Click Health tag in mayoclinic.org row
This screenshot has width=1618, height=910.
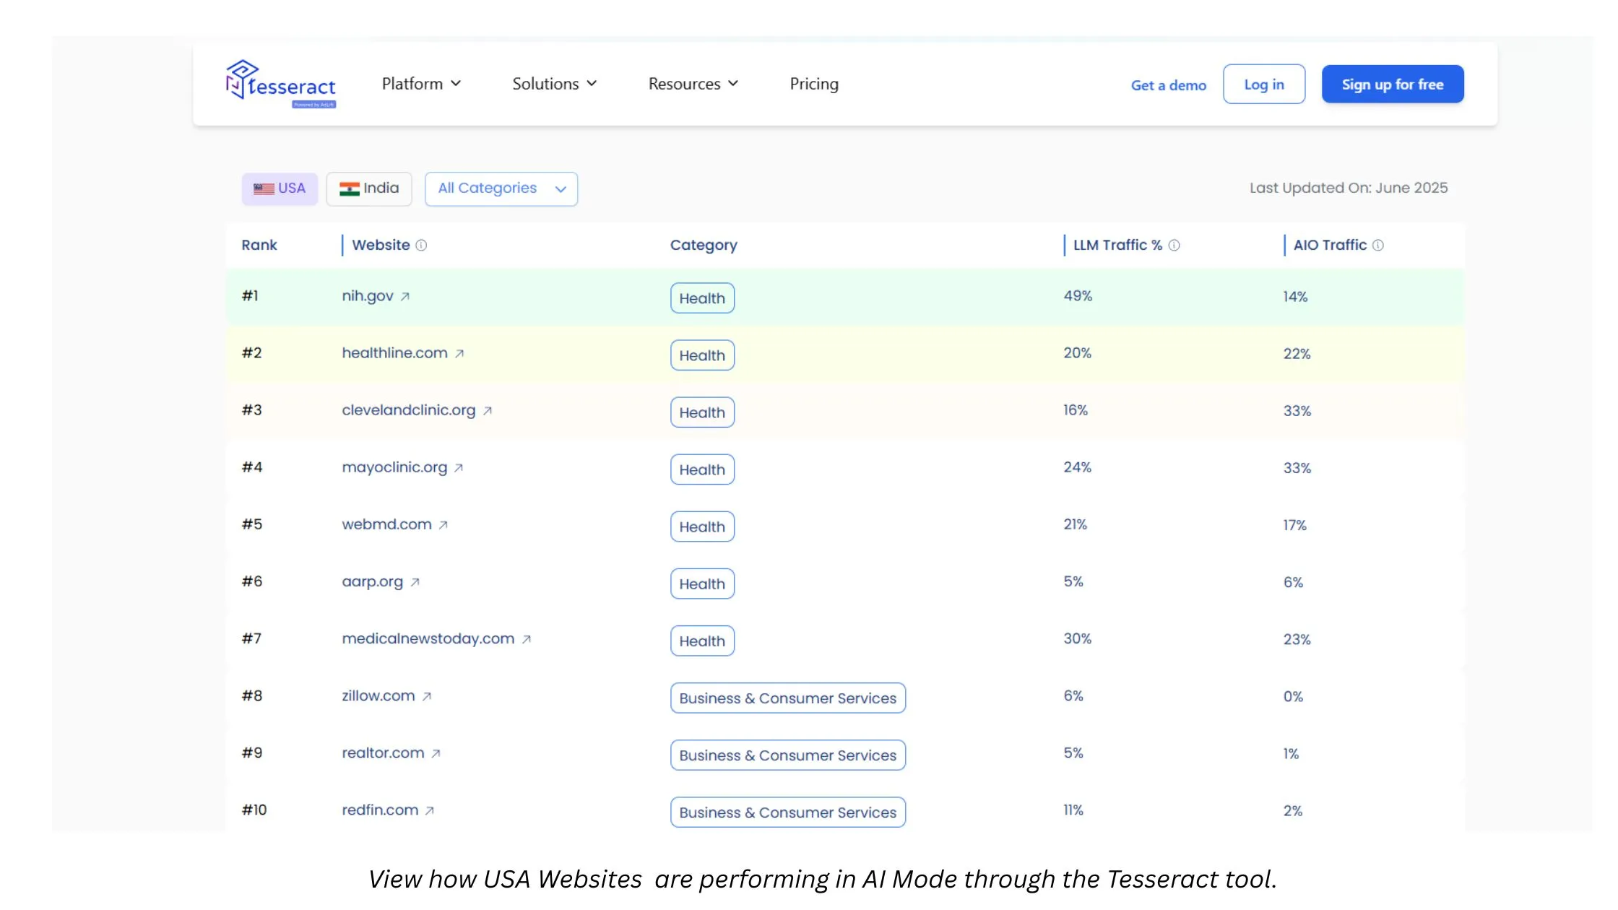click(702, 469)
